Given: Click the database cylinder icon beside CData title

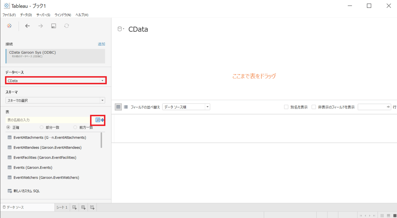Looking at the screenshot, I should point(120,29).
